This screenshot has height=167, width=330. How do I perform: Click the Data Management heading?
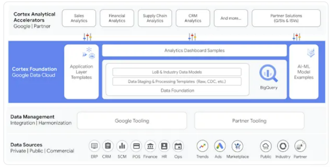coord(32,117)
